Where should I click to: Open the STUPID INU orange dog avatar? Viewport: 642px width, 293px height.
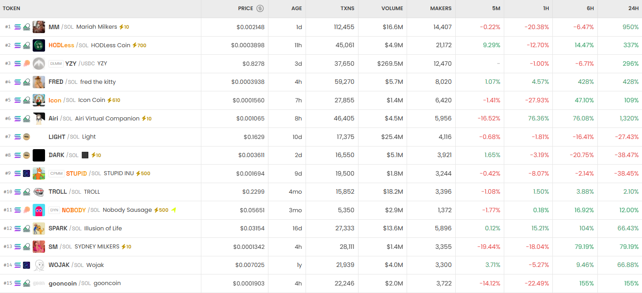(x=39, y=173)
